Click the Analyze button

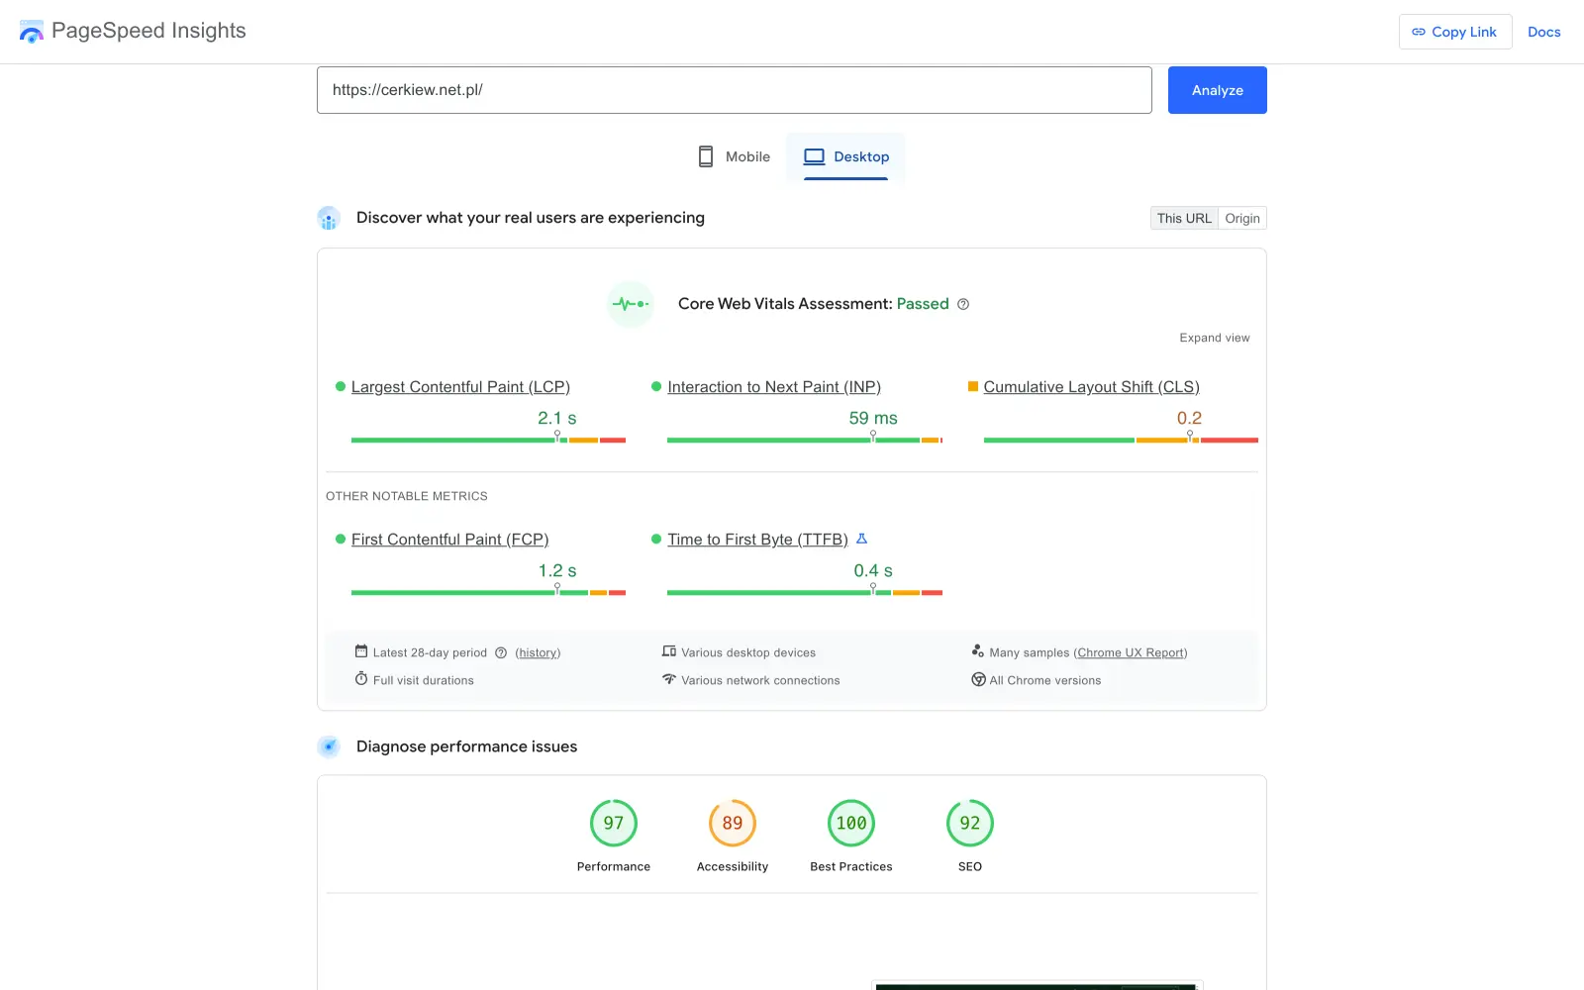point(1218,90)
